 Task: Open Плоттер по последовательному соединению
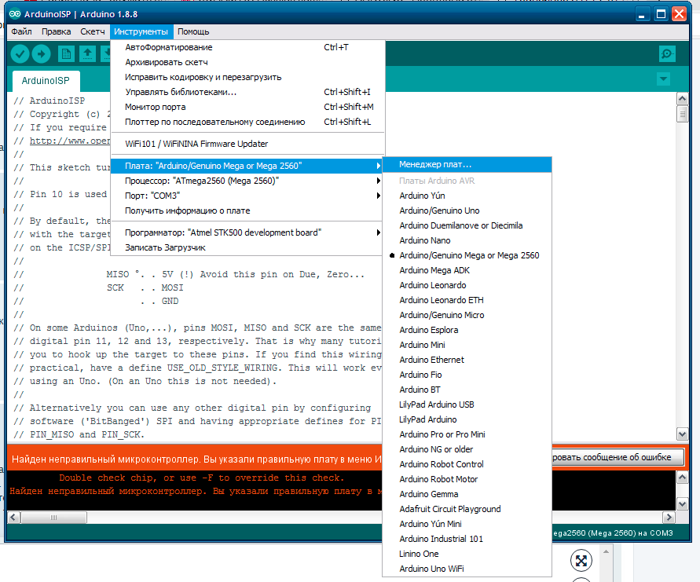click(247, 122)
